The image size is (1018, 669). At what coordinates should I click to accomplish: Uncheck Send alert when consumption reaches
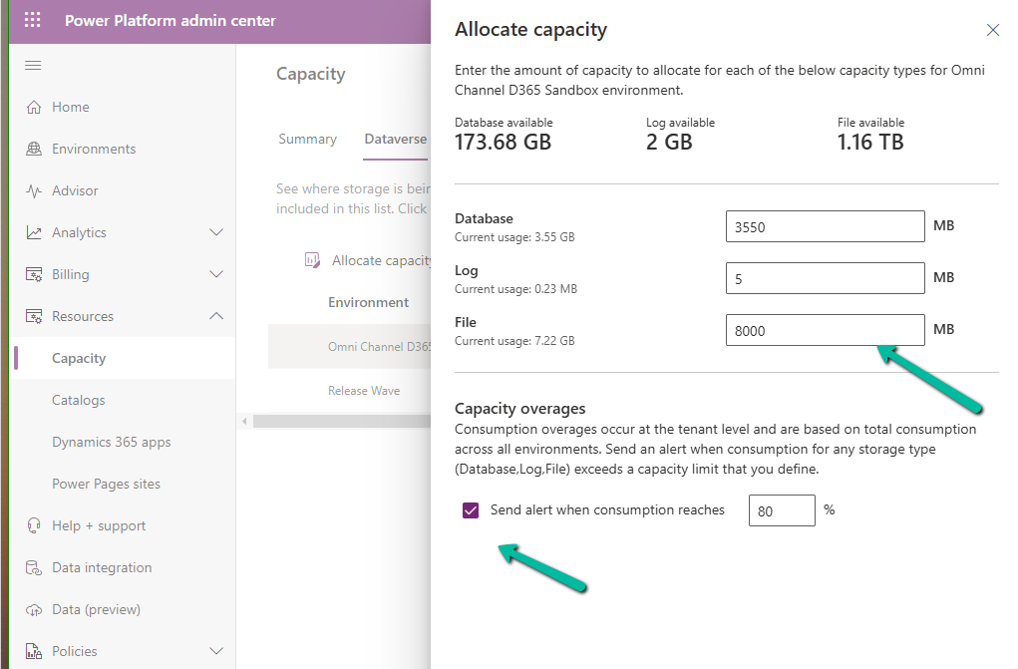(x=471, y=510)
